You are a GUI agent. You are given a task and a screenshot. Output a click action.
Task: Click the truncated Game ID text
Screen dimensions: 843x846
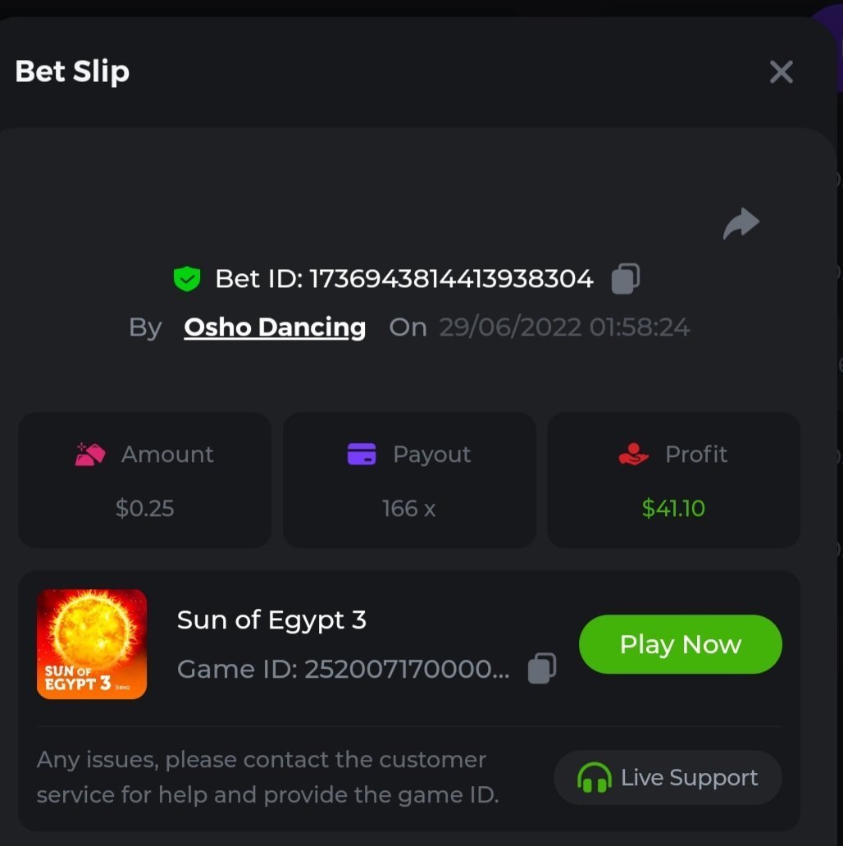pos(344,669)
